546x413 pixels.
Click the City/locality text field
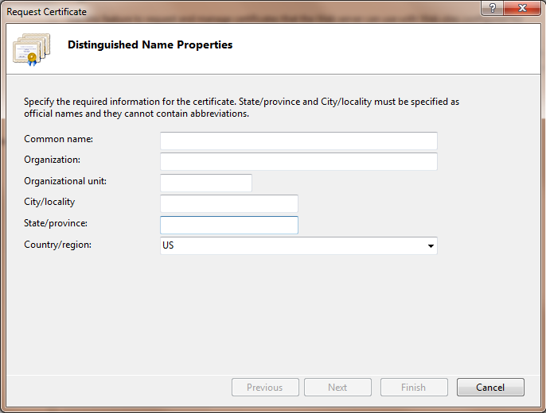point(229,203)
